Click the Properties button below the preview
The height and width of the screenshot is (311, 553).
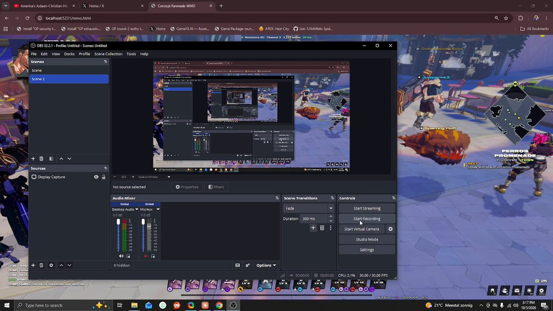[x=187, y=187]
